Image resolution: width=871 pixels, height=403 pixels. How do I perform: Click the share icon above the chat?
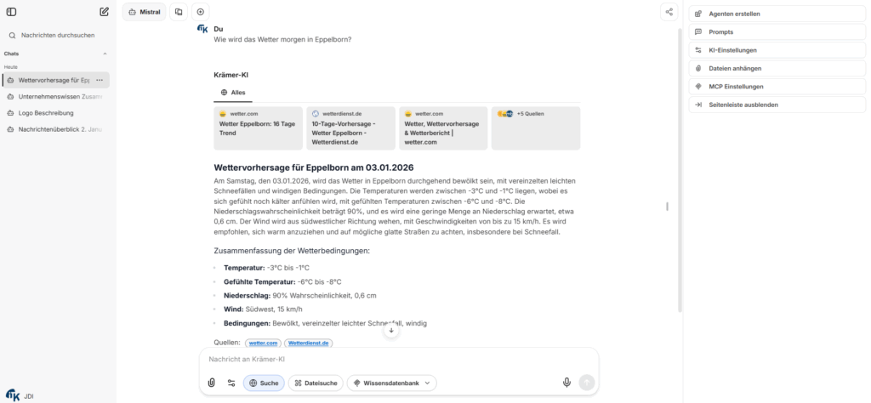click(x=670, y=12)
